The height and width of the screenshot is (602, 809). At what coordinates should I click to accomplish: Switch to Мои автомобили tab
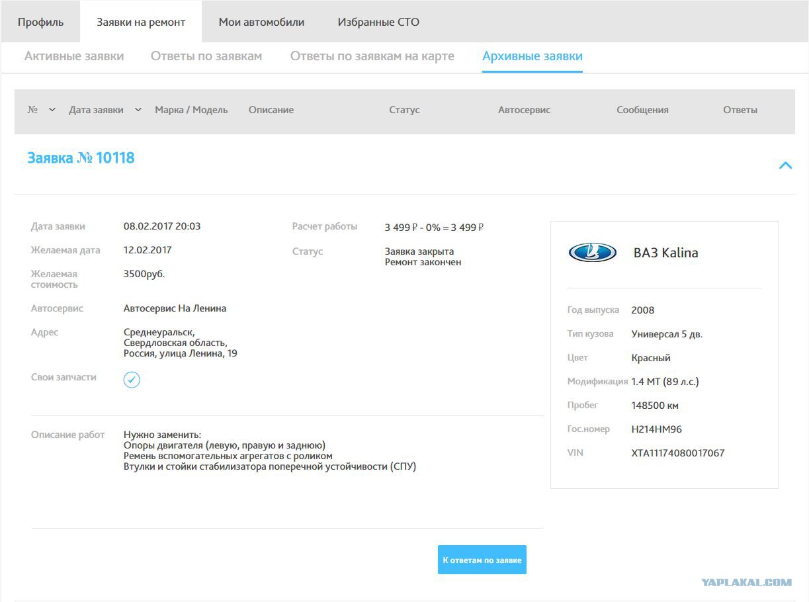tap(261, 22)
